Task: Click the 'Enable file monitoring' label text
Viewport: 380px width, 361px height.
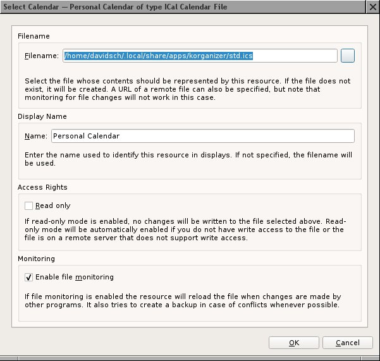Action: click(x=75, y=277)
